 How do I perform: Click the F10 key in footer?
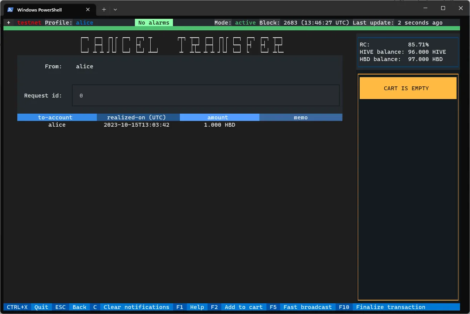click(x=344, y=307)
